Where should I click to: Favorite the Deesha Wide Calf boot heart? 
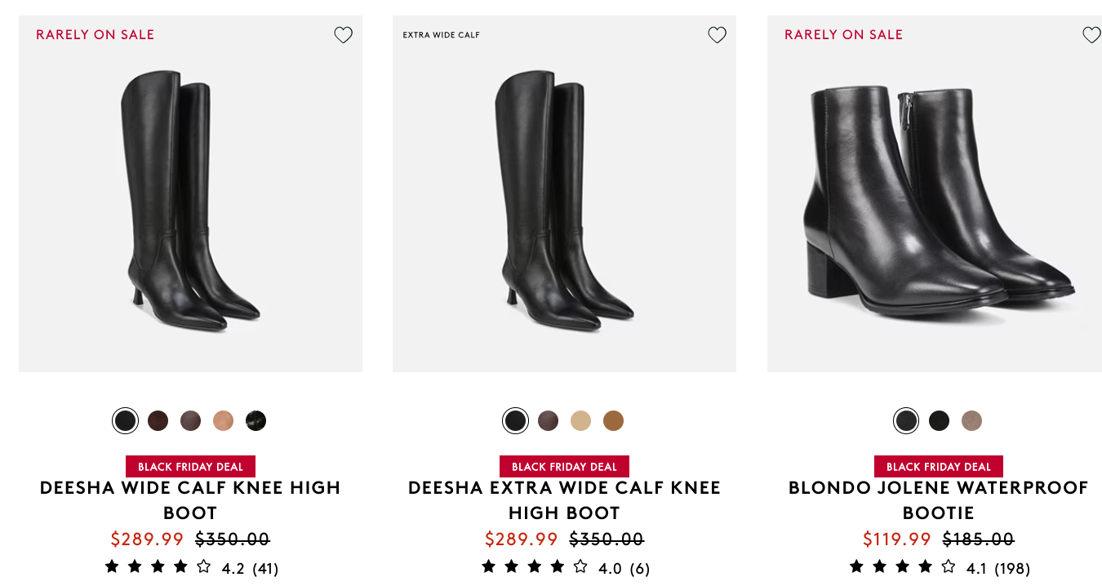pyautogui.click(x=343, y=35)
